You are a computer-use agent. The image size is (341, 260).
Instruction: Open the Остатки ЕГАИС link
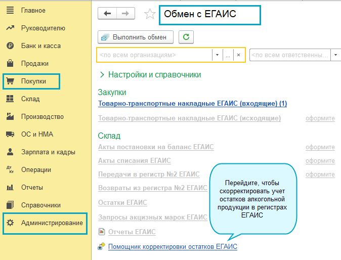(122, 202)
